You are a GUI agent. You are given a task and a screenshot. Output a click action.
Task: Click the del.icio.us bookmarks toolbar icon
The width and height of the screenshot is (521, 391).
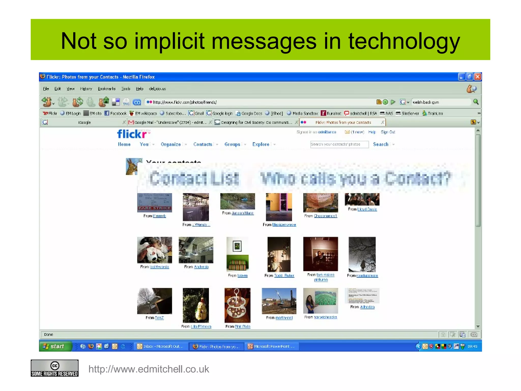click(x=116, y=102)
